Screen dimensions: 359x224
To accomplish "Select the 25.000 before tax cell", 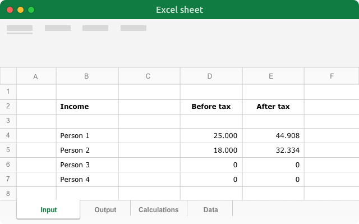I will coord(211,136).
